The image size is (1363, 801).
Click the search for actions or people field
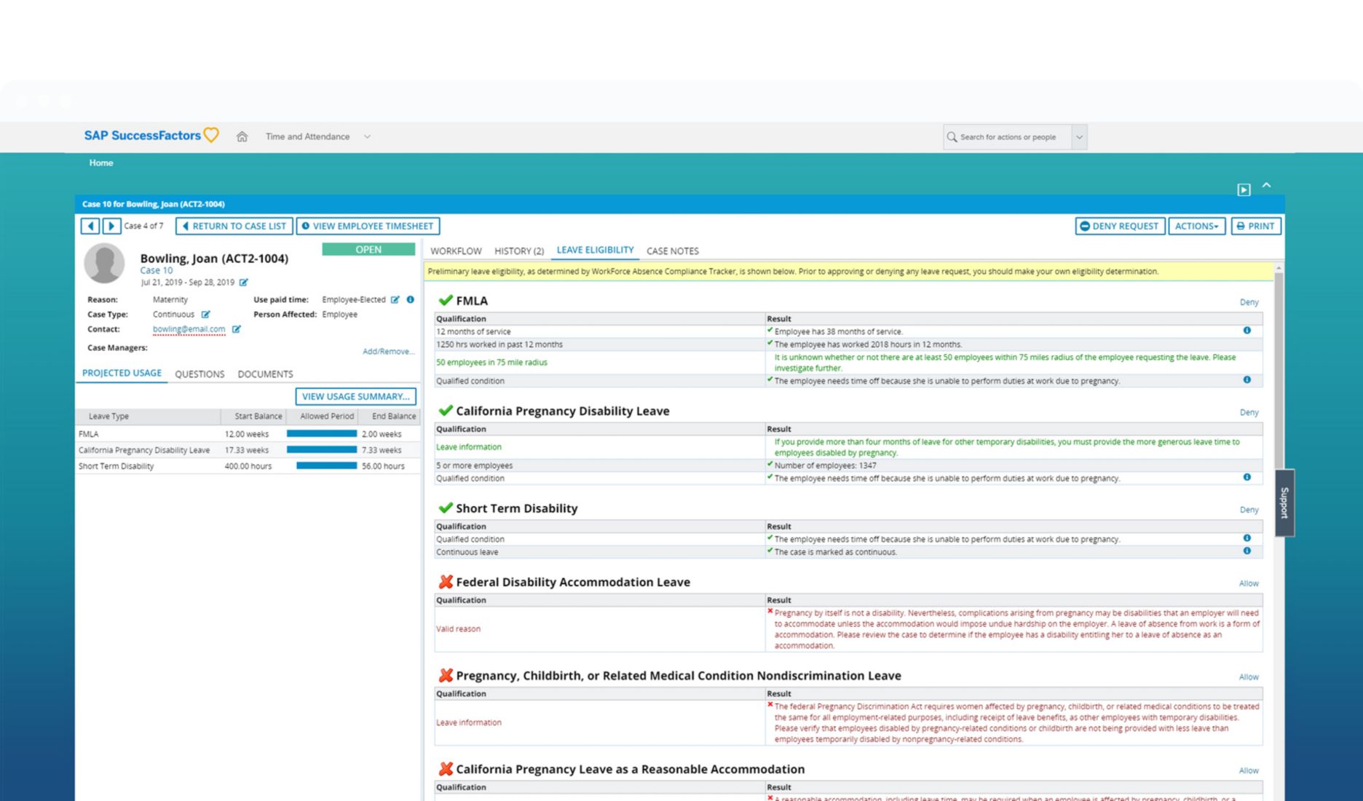[1008, 137]
